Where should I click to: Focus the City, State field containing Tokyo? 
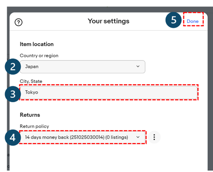coord(109,92)
